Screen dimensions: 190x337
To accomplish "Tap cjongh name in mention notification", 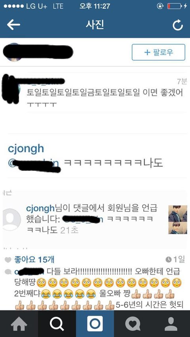I will click(x=40, y=208).
